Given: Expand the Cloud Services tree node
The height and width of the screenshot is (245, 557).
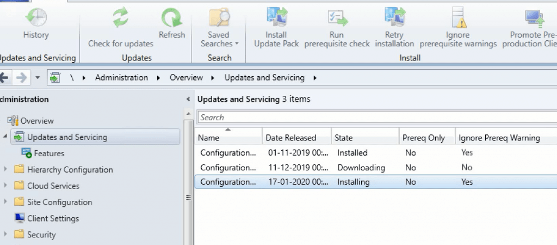Looking at the screenshot, I should (x=5, y=185).
